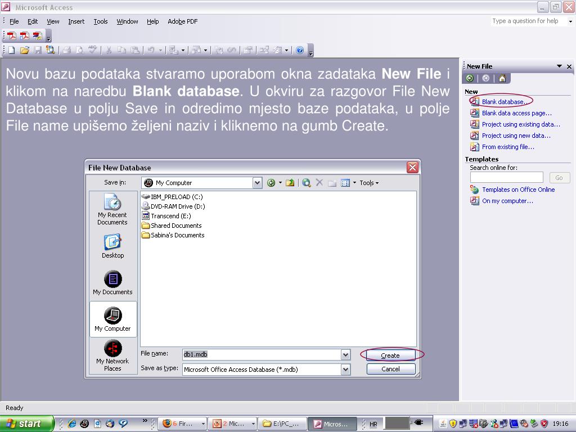Click the Search the Web icon in the dialog

point(307,183)
